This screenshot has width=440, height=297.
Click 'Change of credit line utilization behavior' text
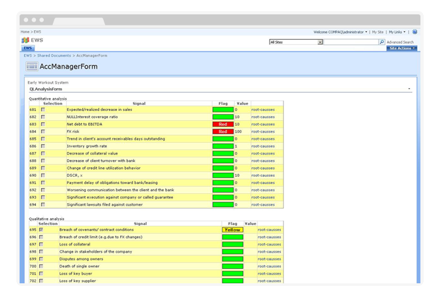(104, 168)
